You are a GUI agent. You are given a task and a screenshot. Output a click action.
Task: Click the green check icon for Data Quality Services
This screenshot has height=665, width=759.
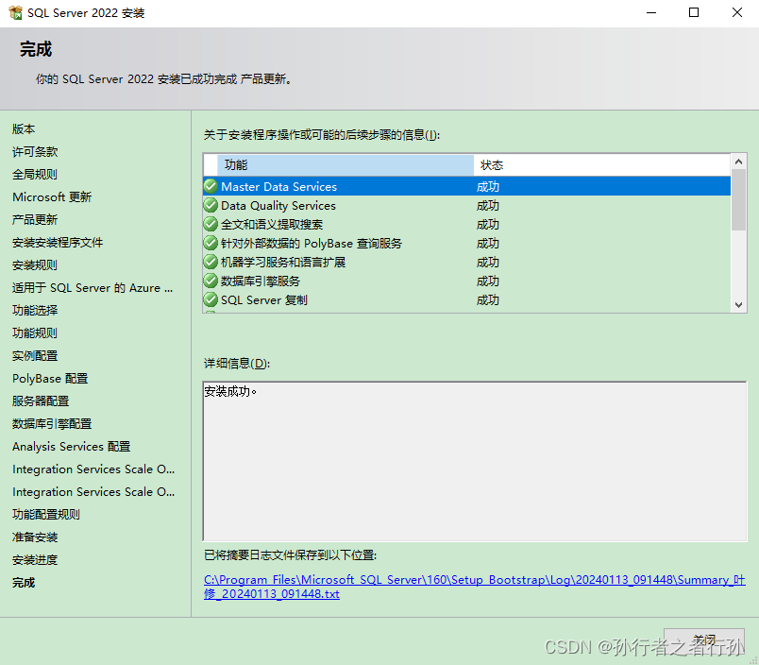210,205
